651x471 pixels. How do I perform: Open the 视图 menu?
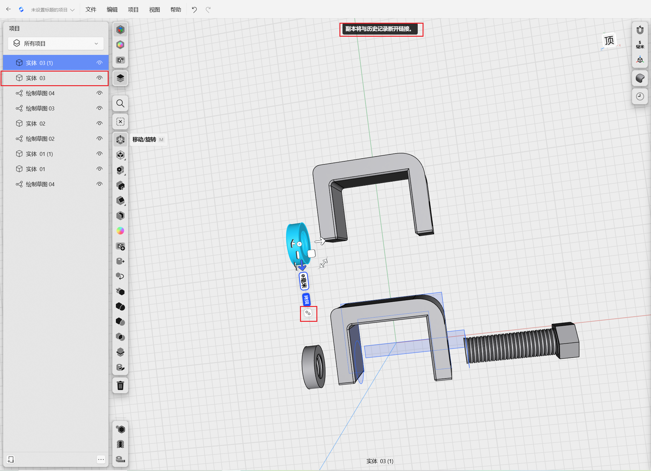154,10
